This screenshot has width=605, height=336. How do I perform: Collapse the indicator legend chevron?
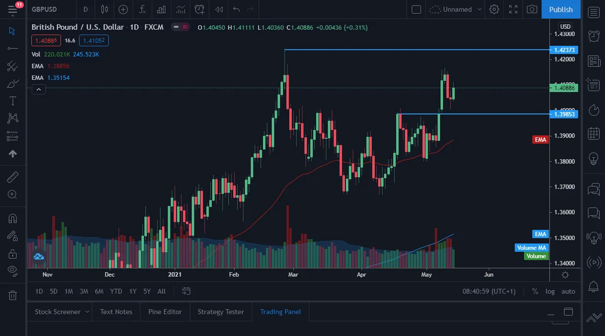39,89
